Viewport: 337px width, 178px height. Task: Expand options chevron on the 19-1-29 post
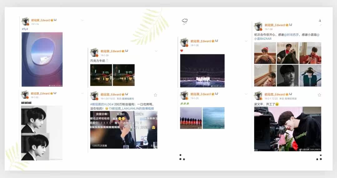pos(246,94)
